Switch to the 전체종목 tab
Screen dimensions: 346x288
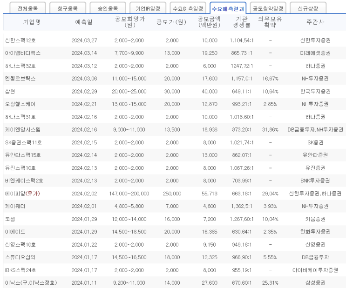(x=28, y=8)
